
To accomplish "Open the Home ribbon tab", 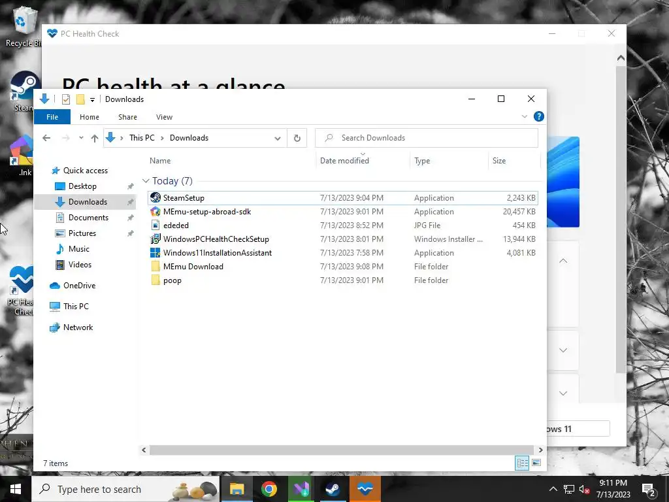I will coord(89,117).
